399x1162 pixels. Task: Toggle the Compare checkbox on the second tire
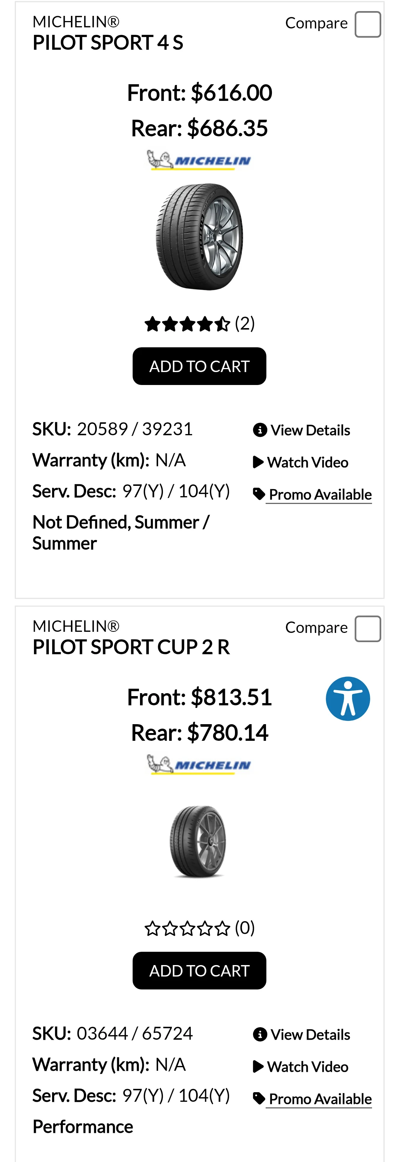[368, 628]
